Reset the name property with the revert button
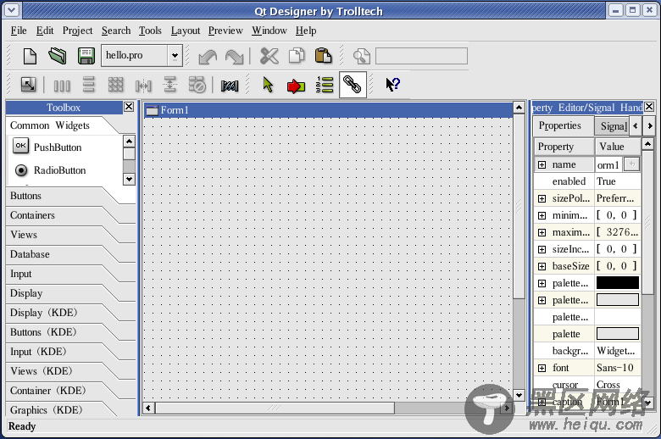This screenshot has width=661, height=439. click(631, 164)
